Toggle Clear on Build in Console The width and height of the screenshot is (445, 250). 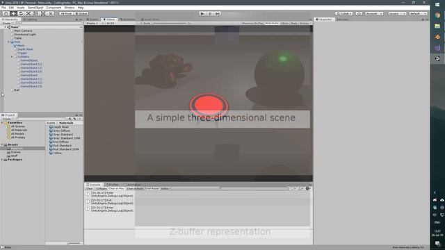pyautogui.click(x=135, y=188)
